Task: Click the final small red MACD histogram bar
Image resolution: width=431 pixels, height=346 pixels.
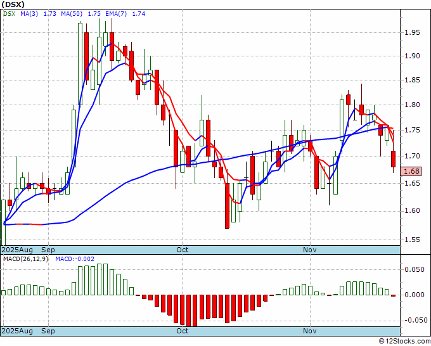Action: click(x=394, y=295)
